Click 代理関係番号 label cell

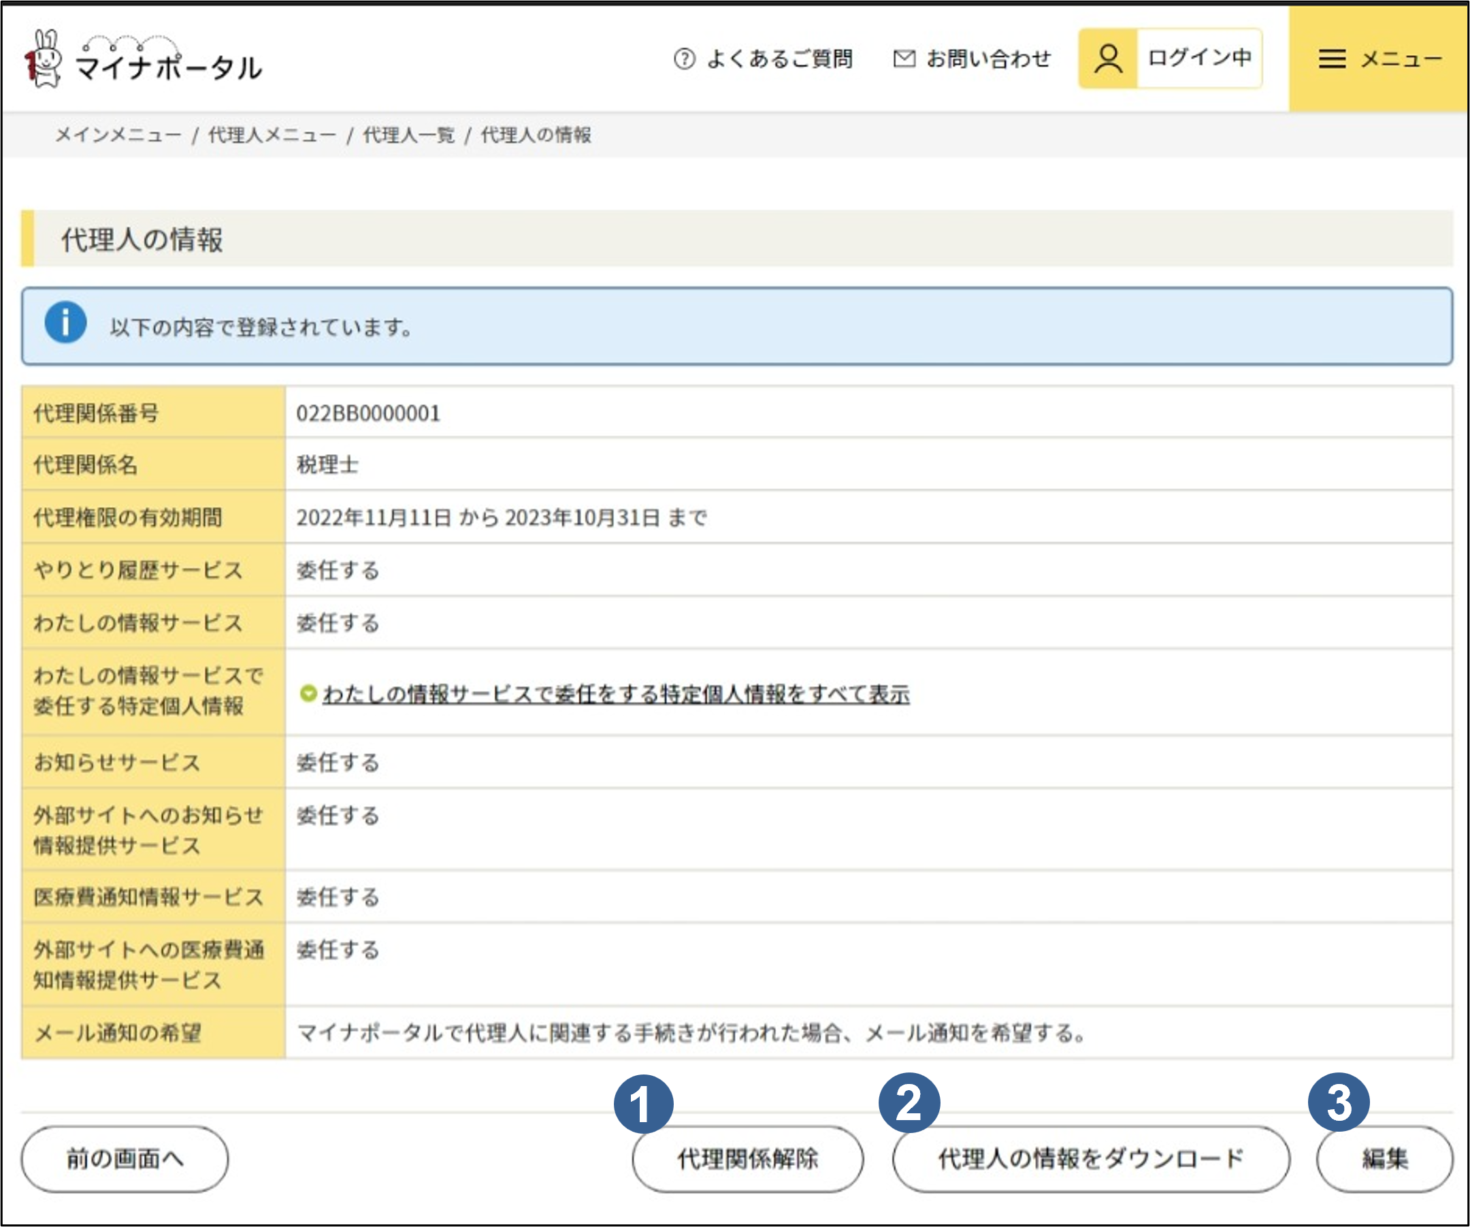coord(153,413)
